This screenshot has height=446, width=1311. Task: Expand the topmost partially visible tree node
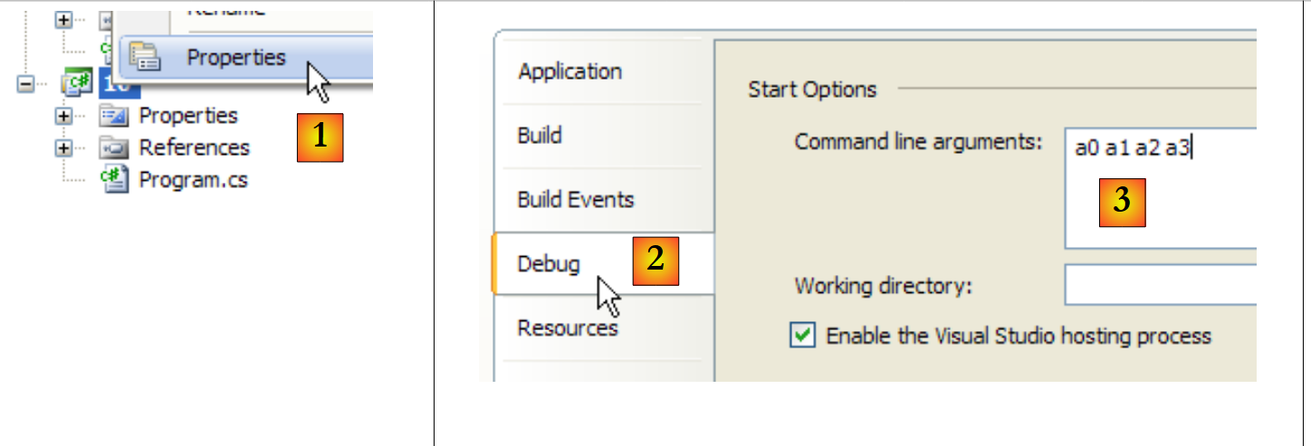coord(63,19)
